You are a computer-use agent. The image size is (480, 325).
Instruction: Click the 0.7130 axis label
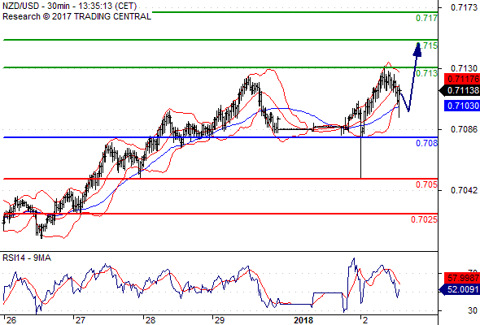[464, 68]
